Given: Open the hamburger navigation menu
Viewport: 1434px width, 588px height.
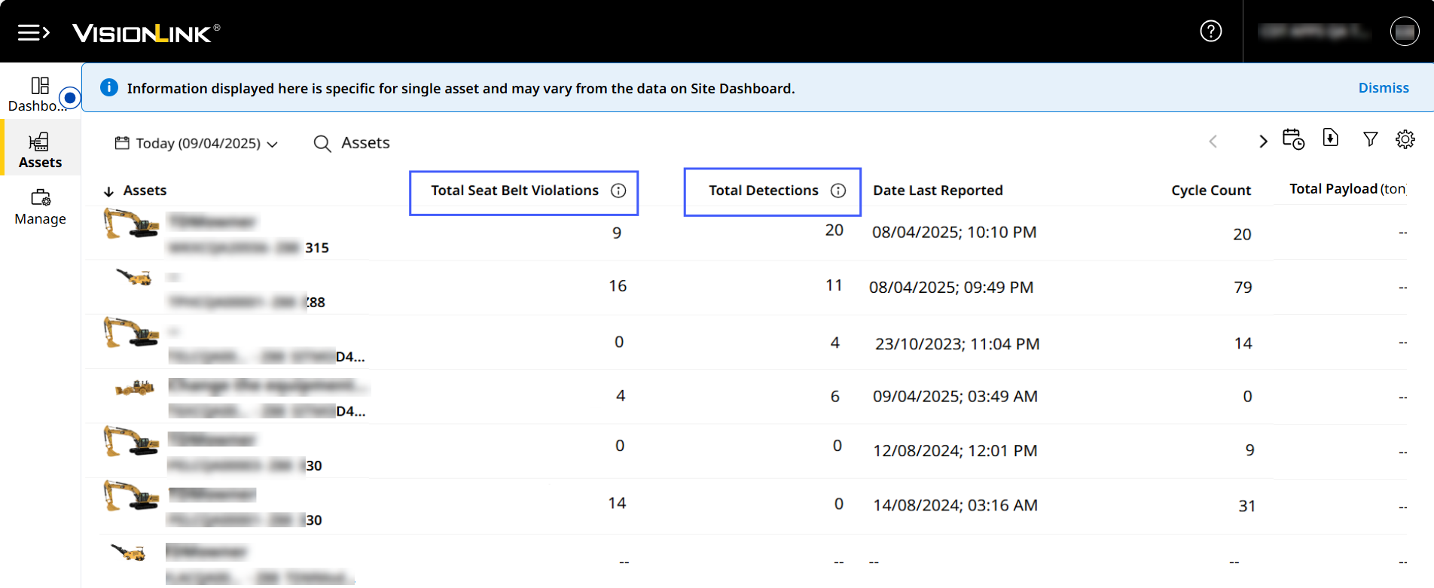Looking at the screenshot, I should 33,32.
